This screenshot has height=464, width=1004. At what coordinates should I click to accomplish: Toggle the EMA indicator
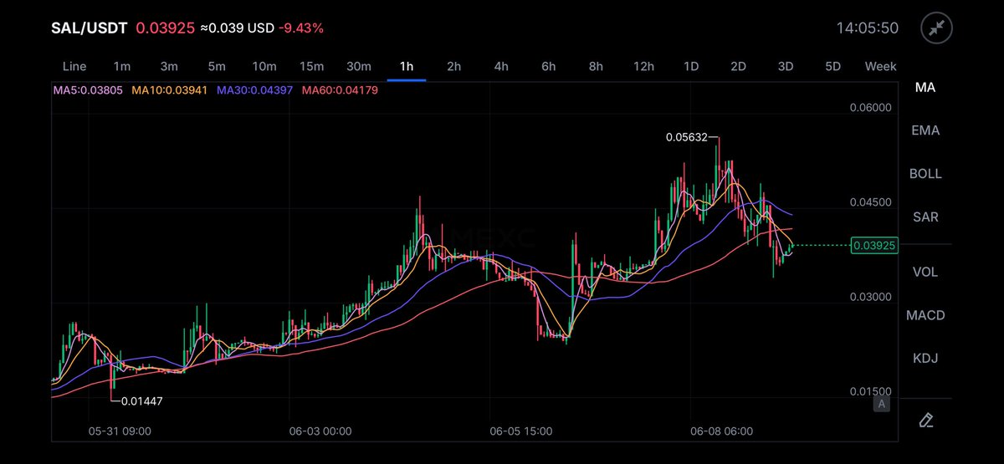tap(925, 130)
